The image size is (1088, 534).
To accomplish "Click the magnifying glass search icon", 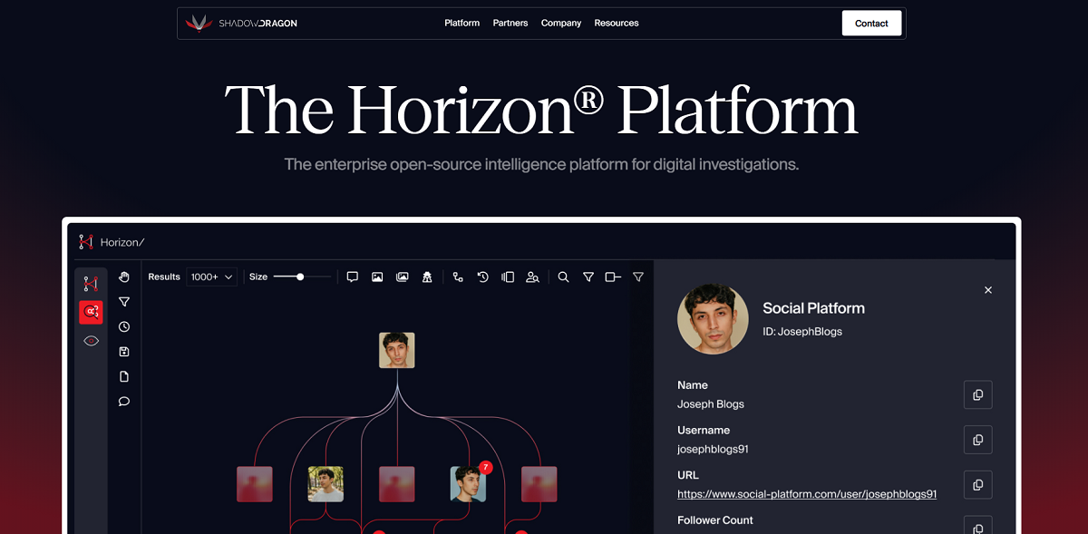I will coord(563,277).
